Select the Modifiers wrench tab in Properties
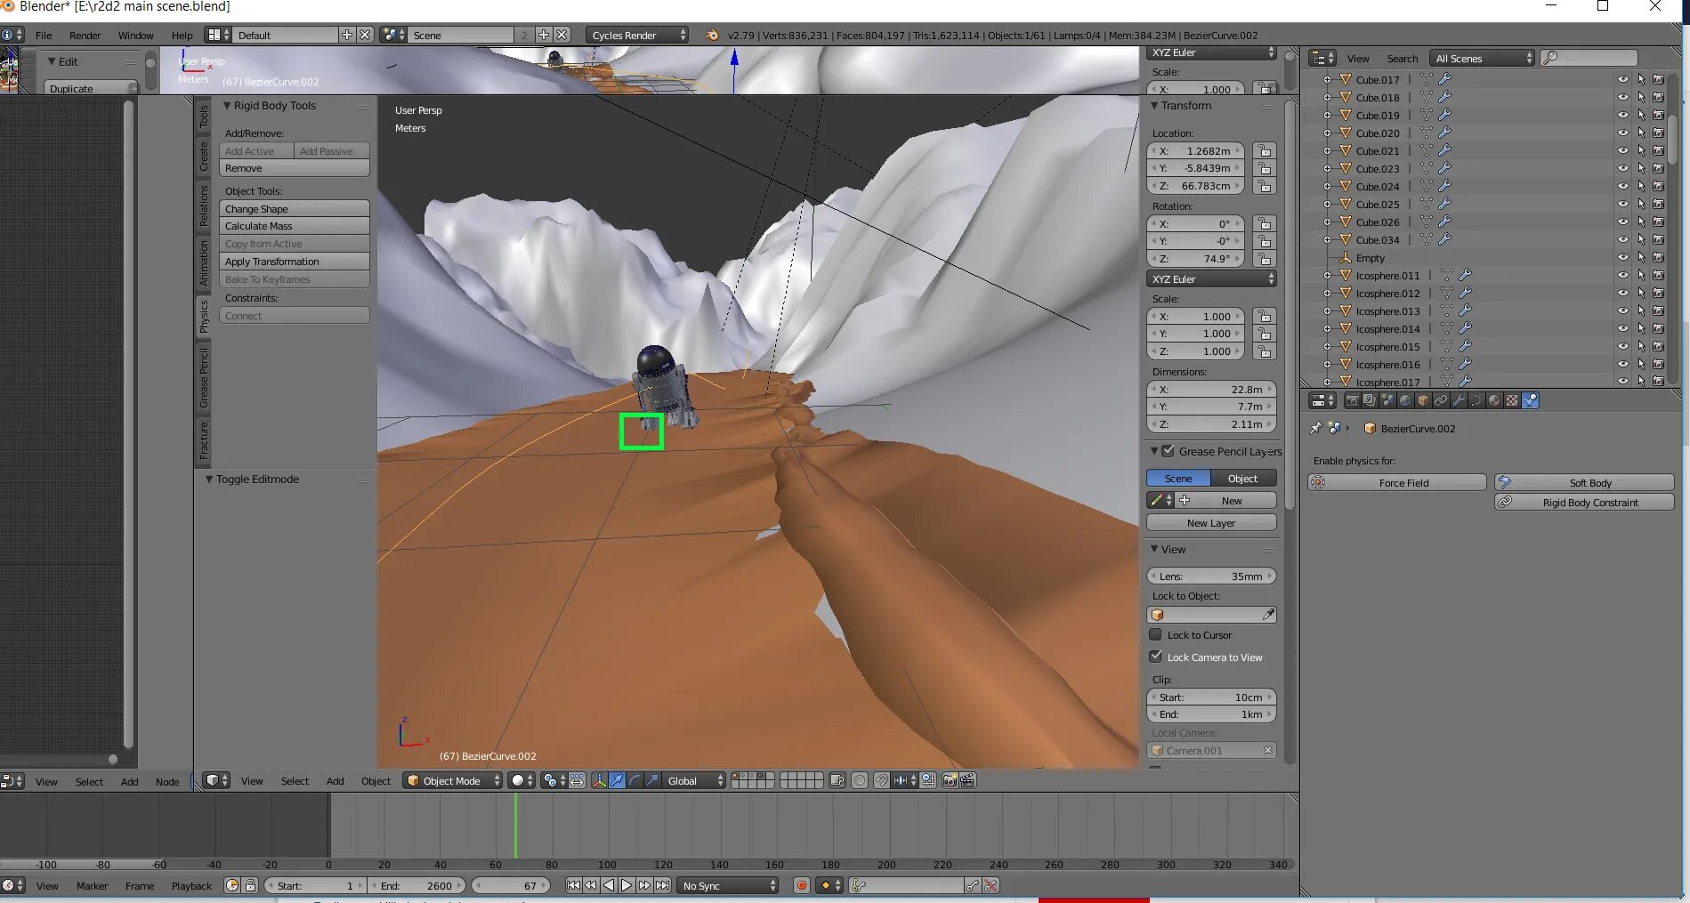This screenshot has height=903, width=1690. pos(1460,400)
